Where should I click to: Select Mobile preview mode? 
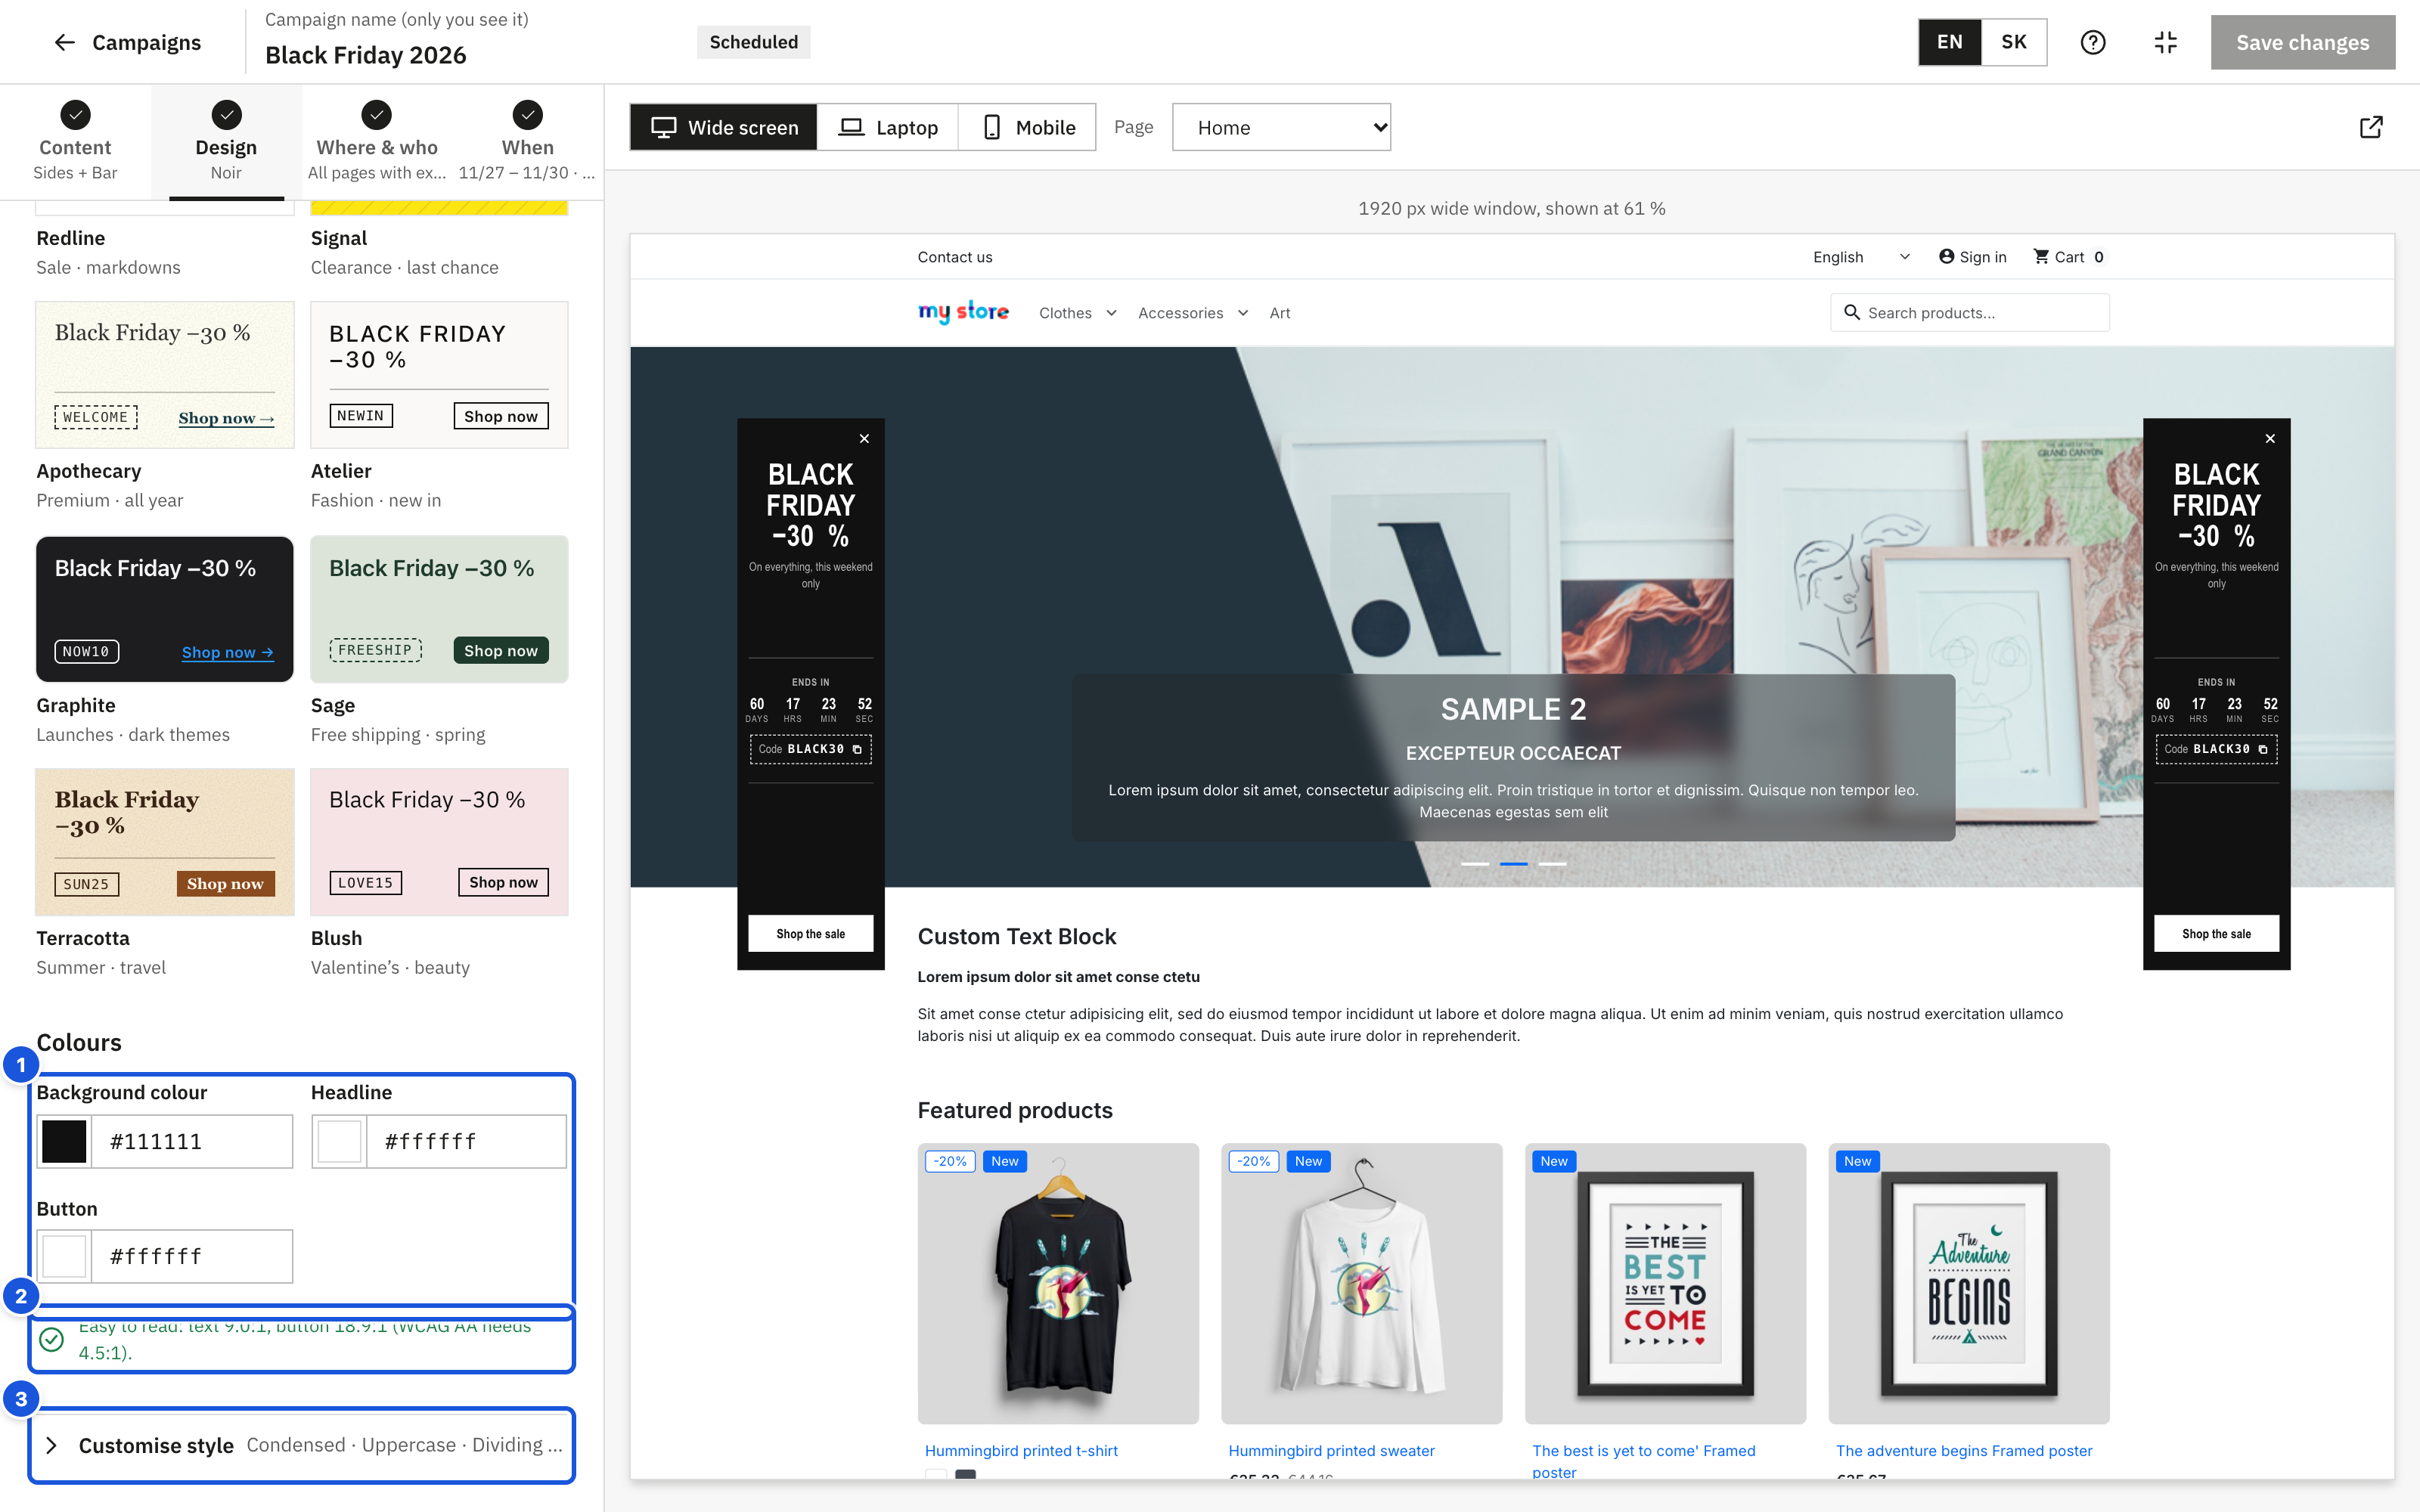tap(1028, 127)
